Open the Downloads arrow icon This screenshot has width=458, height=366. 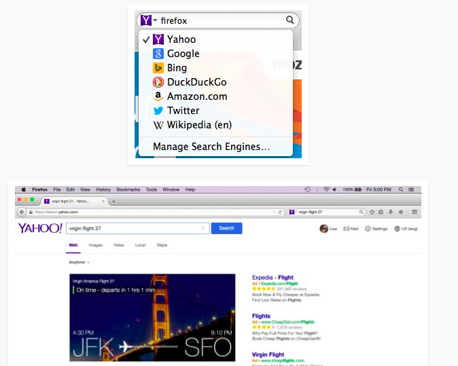tap(391, 212)
